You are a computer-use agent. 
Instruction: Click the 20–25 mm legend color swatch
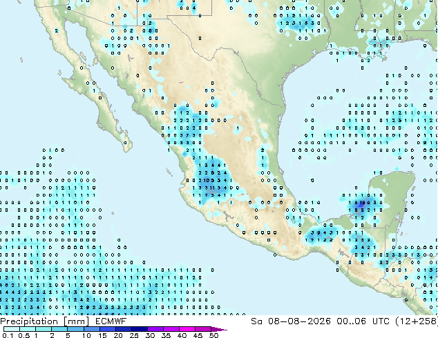pyautogui.click(x=124, y=329)
